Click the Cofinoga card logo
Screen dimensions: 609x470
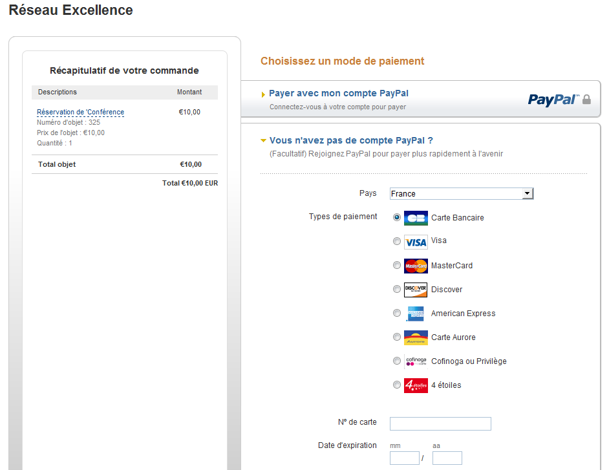(416, 361)
